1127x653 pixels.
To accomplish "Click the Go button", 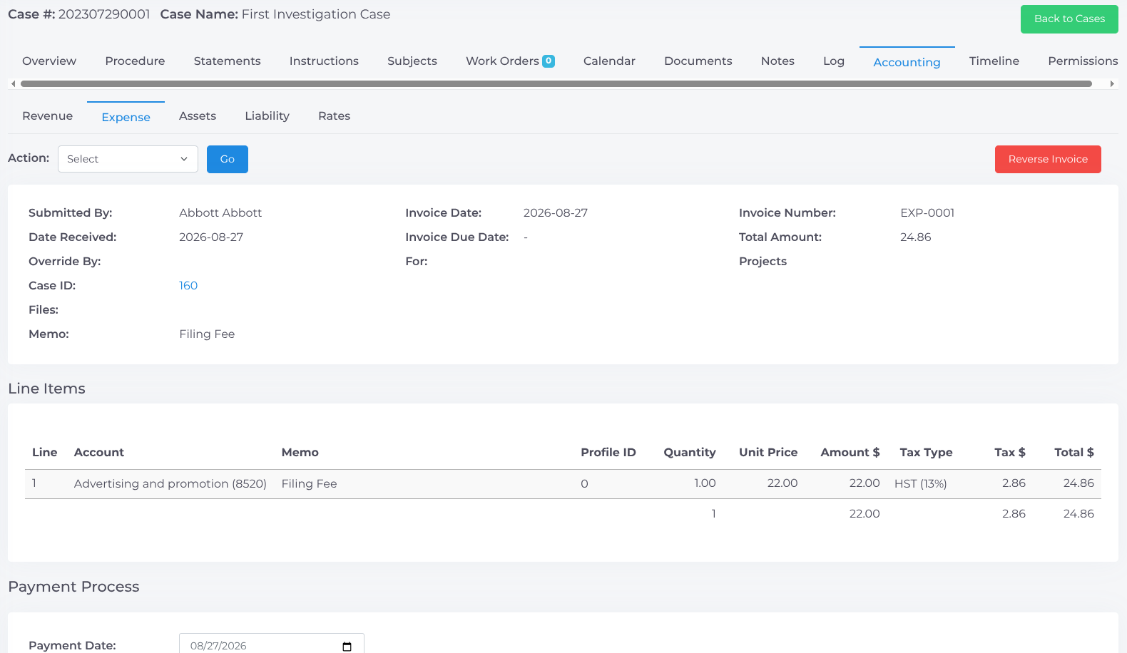I will (x=228, y=159).
